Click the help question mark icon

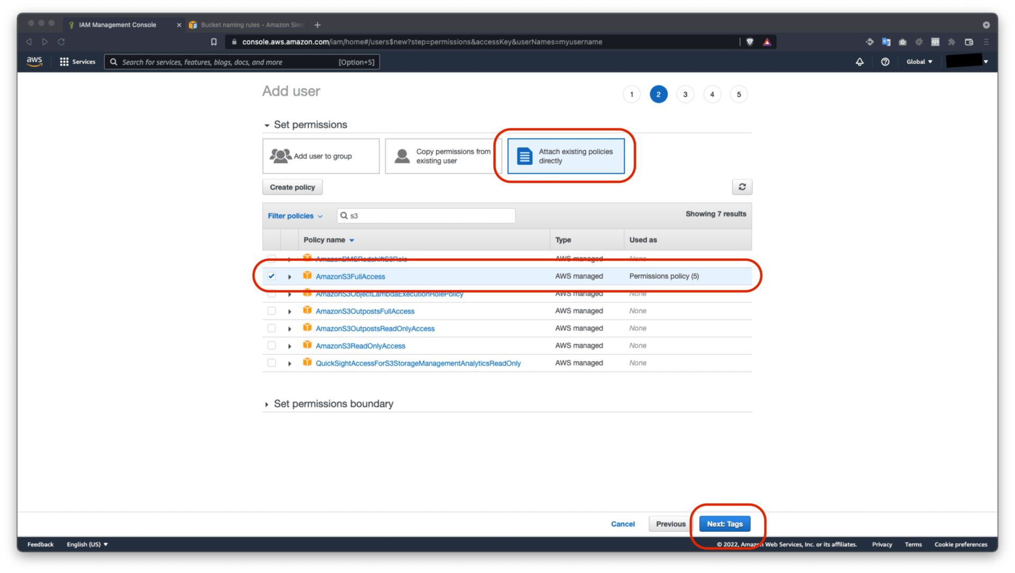(x=885, y=62)
